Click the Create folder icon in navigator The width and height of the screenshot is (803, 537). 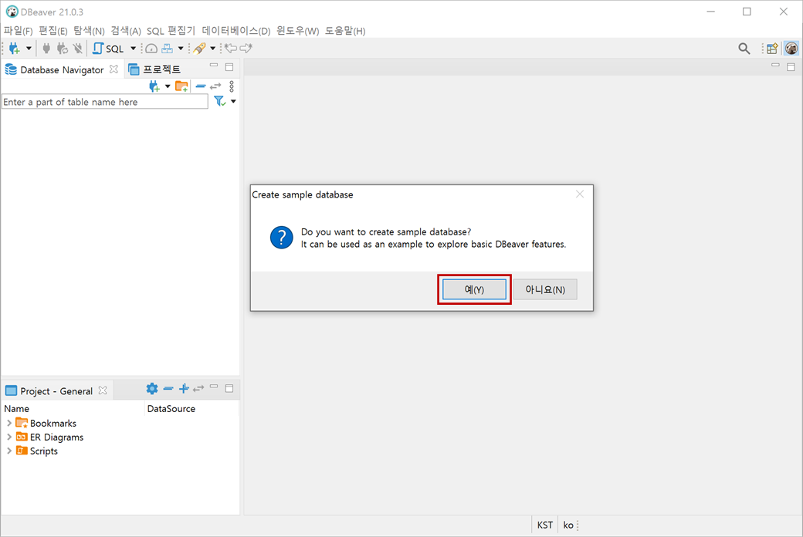pyautogui.click(x=181, y=86)
